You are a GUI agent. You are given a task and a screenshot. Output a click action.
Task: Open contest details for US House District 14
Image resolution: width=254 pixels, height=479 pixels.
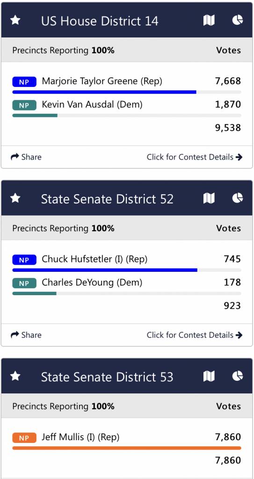195,157
